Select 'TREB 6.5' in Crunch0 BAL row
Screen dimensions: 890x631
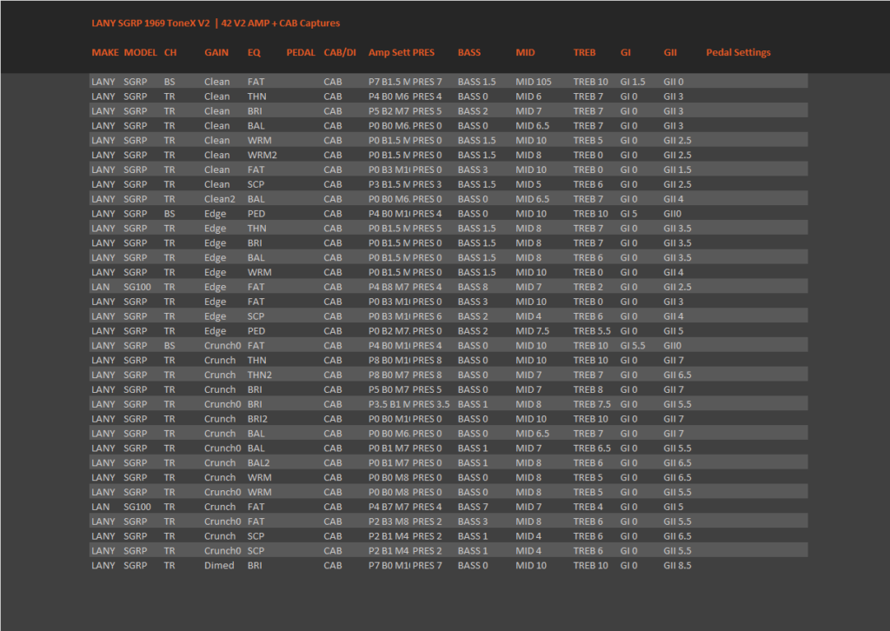[591, 448]
